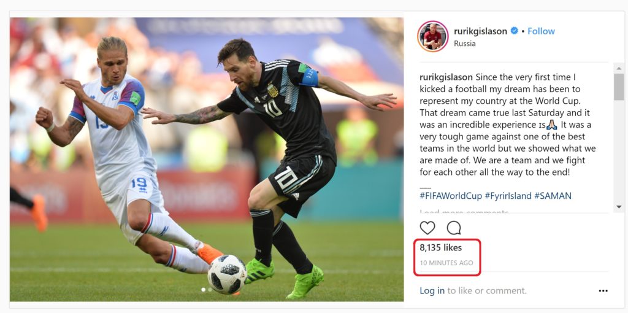
Task: Like the post with the heart icon
Action: 427,228
